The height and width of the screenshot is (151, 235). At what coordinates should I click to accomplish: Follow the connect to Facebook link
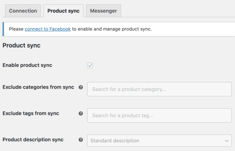(x=48, y=29)
